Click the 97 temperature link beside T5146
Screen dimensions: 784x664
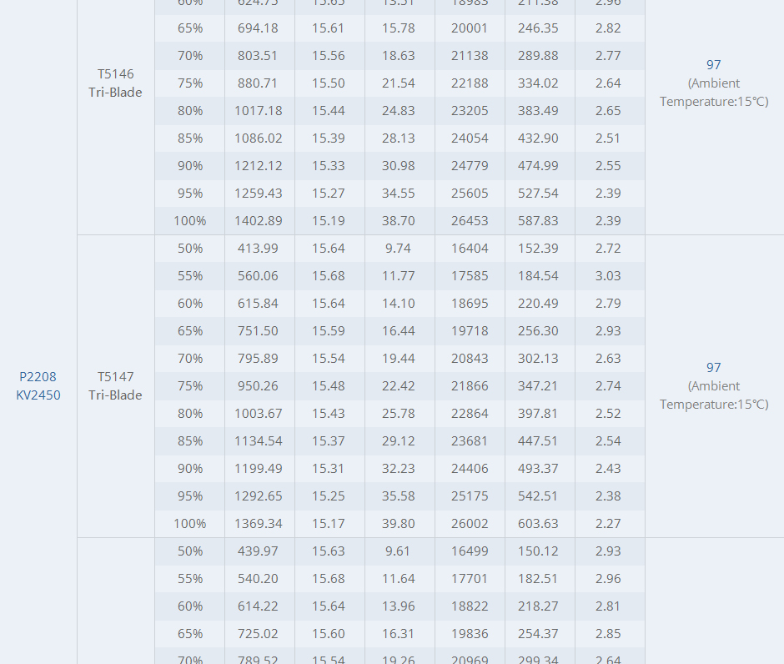(x=713, y=64)
